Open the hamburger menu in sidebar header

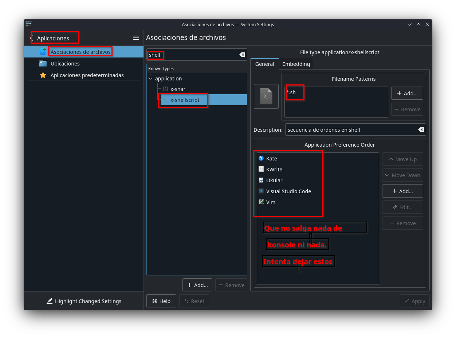pos(136,38)
